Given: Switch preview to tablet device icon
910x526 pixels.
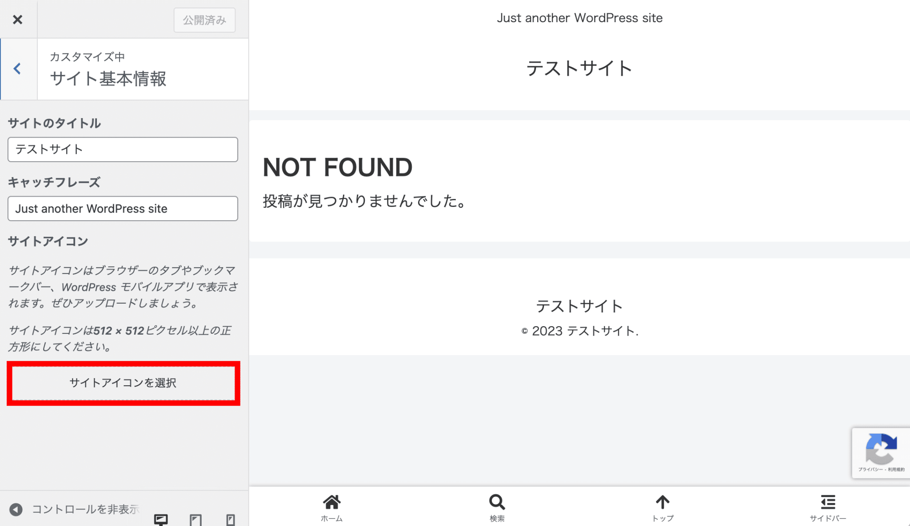Looking at the screenshot, I should coord(196,519).
